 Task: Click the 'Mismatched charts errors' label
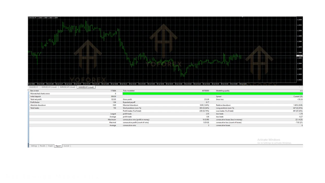click(x=40, y=94)
